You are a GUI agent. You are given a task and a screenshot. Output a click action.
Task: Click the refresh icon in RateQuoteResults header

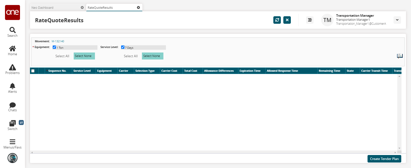click(277, 20)
